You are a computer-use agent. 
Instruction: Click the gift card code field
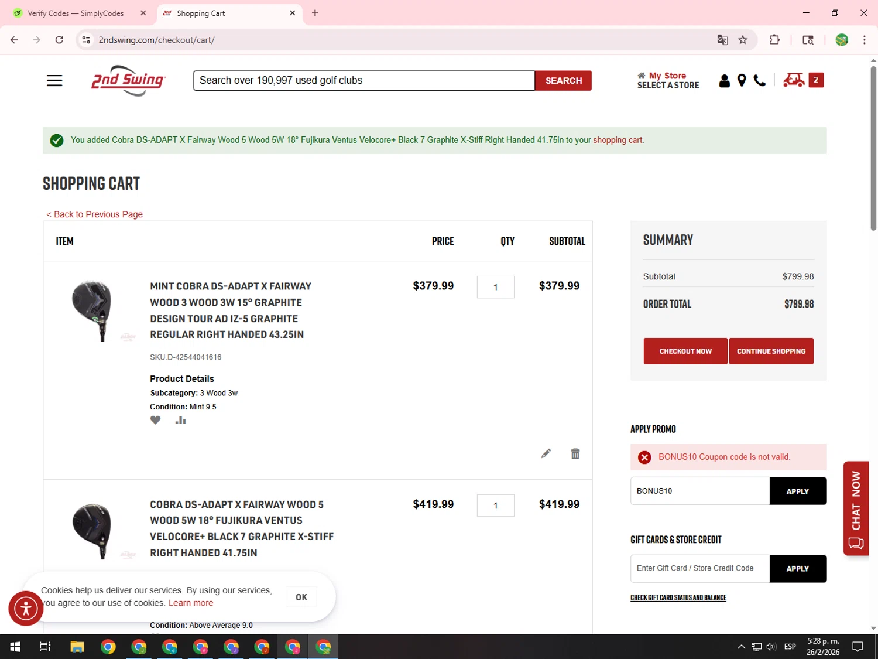point(699,569)
